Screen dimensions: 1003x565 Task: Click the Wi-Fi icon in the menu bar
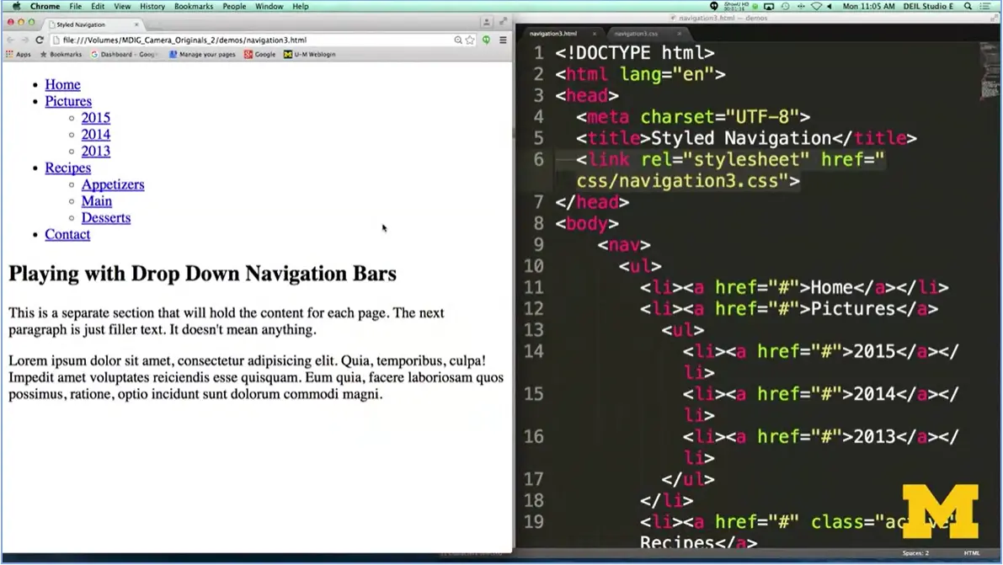(x=815, y=6)
